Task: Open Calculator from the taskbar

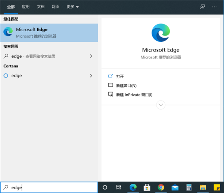Action: (x=189, y=187)
